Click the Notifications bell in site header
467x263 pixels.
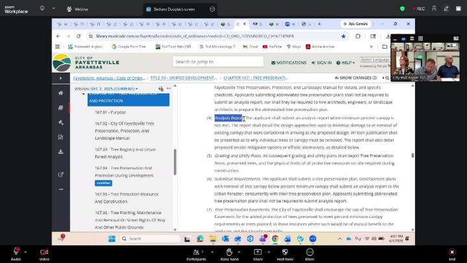[x=288, y=63]
